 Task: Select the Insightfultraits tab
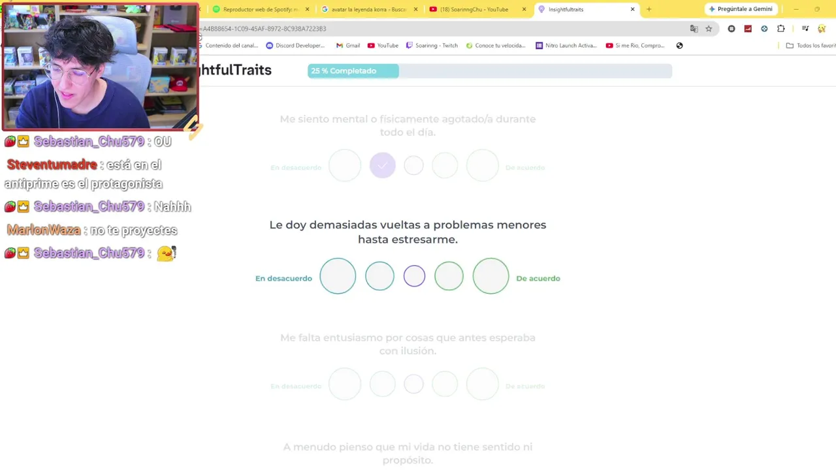[x=586, y=9]
